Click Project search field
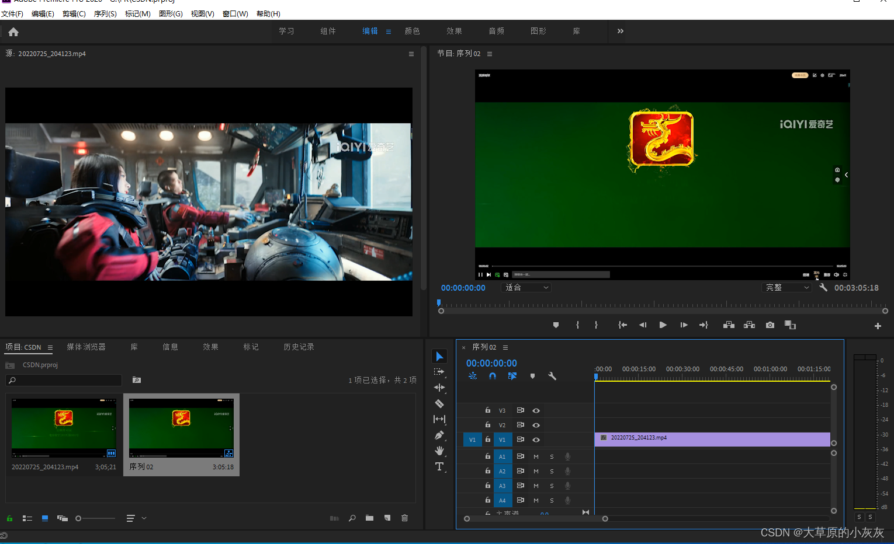 [64, 381]
